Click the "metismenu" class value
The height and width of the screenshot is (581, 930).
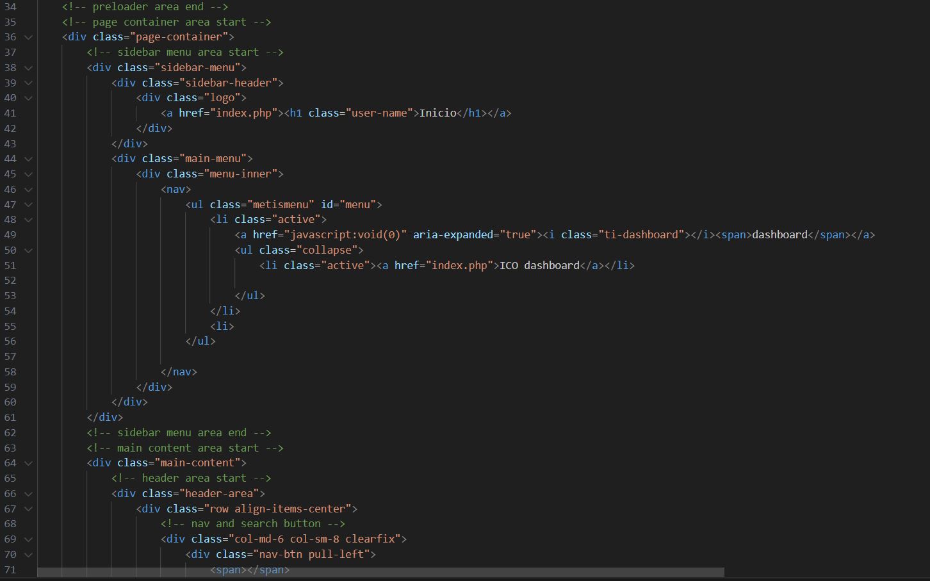click(281, 204)
